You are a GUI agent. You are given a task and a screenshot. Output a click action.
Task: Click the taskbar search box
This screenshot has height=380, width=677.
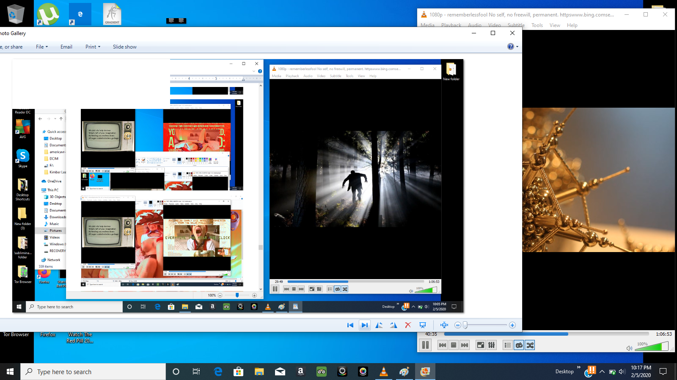[x=93, y=372]
